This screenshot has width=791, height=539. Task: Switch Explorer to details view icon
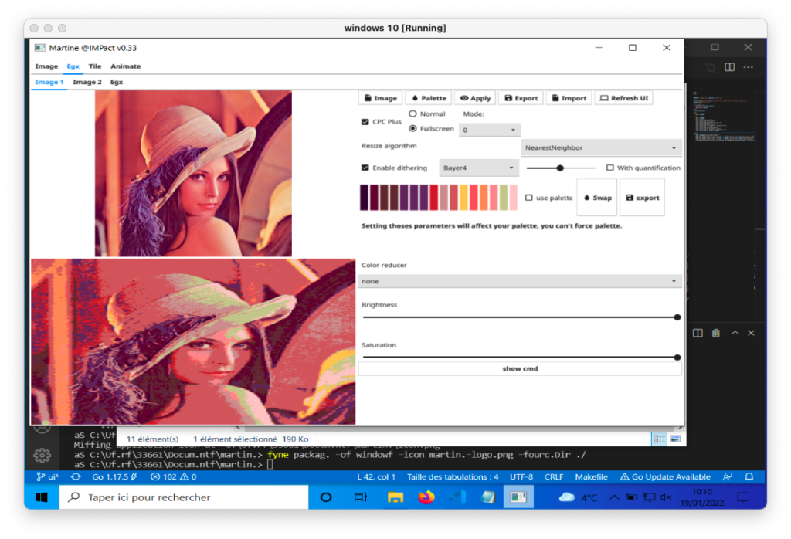tap(660, 439)
